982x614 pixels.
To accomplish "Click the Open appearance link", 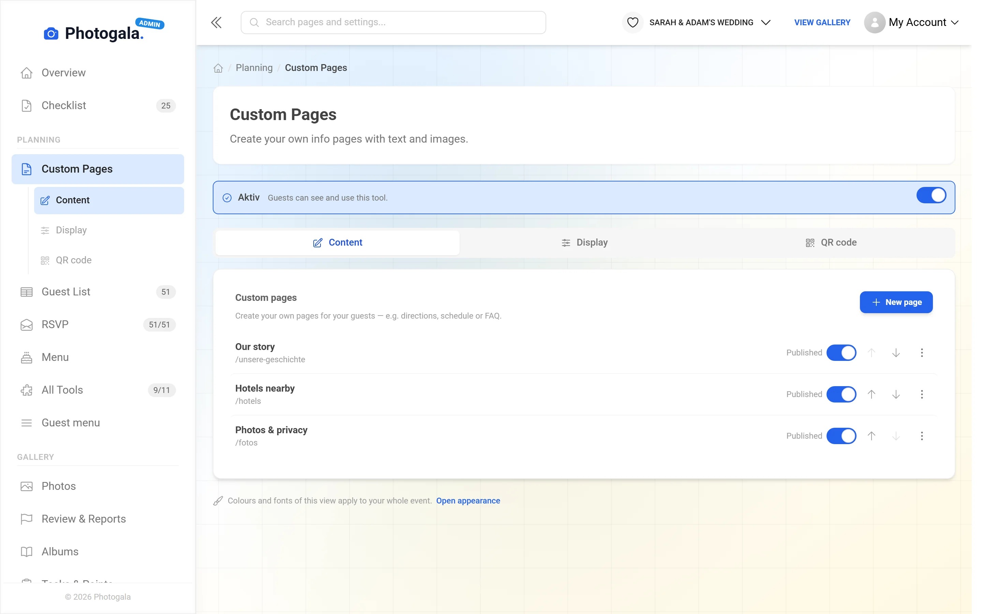I will [x=468, y=500].
